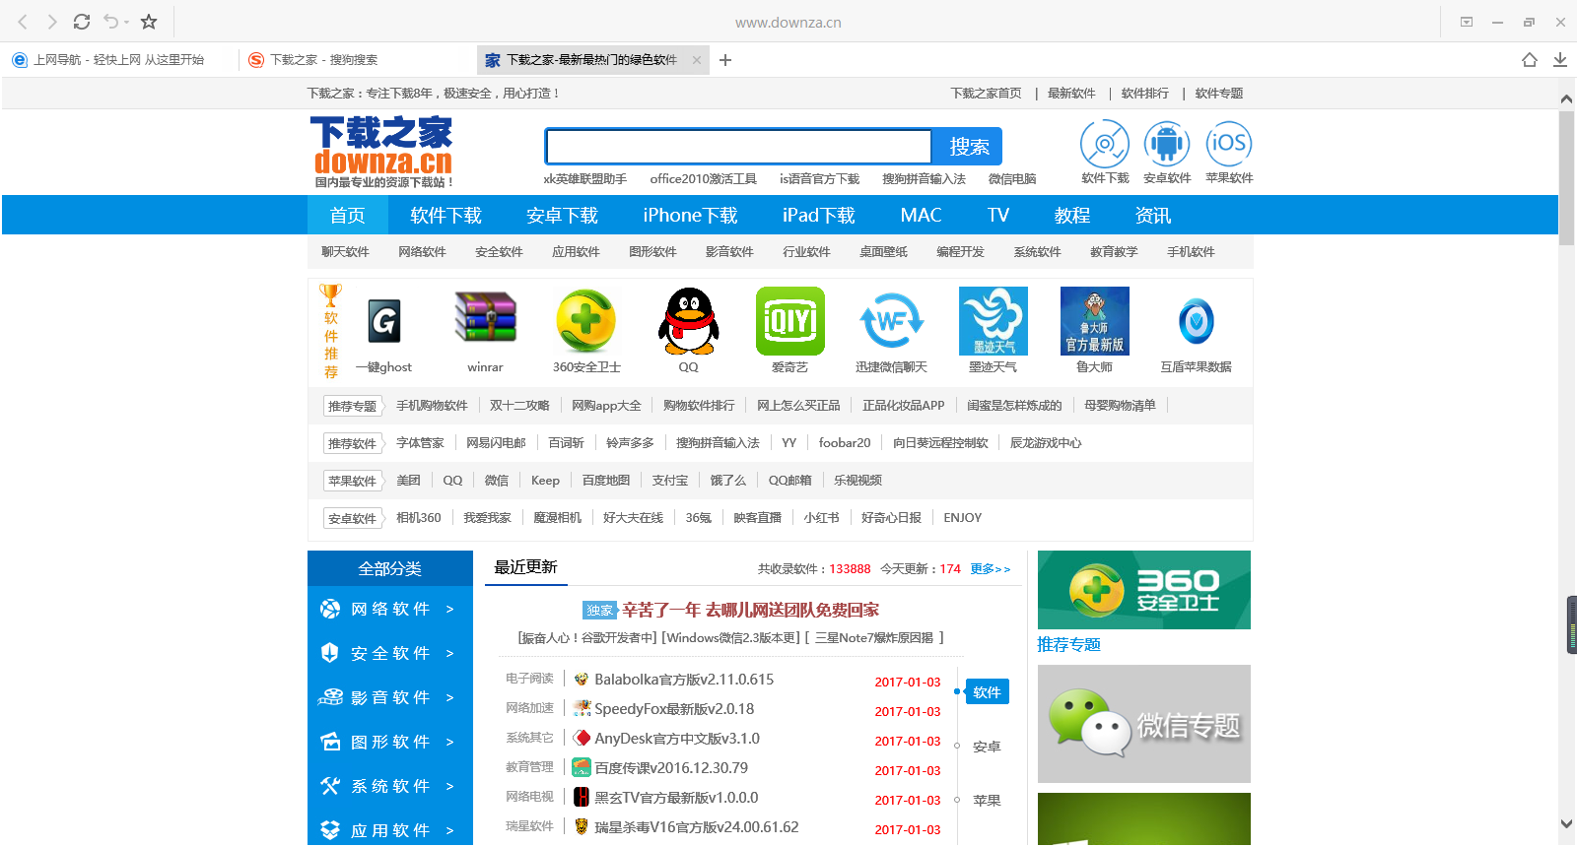Click the www.downza.cn address bar
The image size is (1577, 847).
pos(788,22)
